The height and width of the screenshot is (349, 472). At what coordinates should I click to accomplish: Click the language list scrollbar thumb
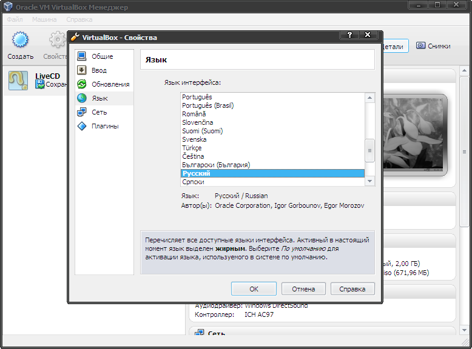point(369,151)
